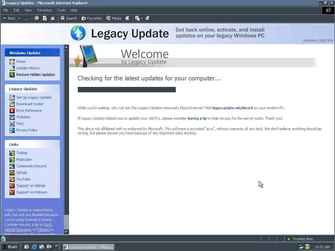Open Set Up Legacy Update link
Viewport: 335px width, 251px height.
(34, 97)
